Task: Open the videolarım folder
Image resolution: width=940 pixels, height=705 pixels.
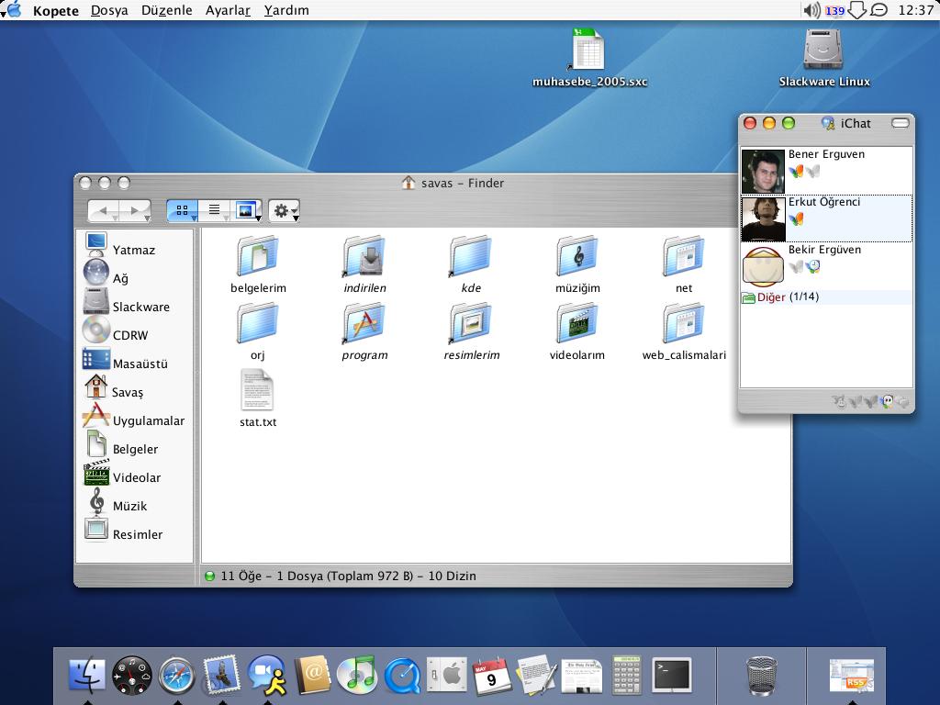Action: tap(577, 330)
